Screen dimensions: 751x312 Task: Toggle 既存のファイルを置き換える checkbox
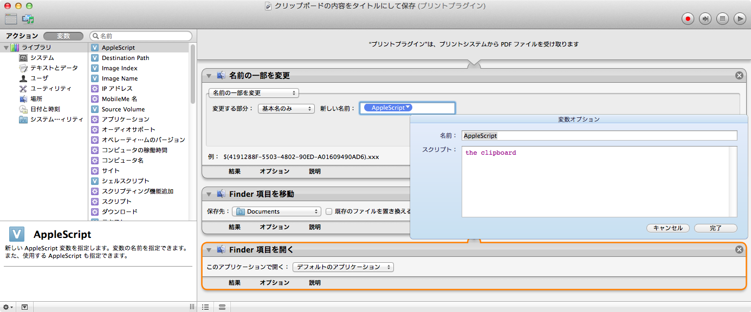329,211
